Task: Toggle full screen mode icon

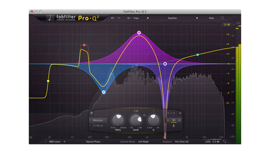Action: (x=222, y=18)
